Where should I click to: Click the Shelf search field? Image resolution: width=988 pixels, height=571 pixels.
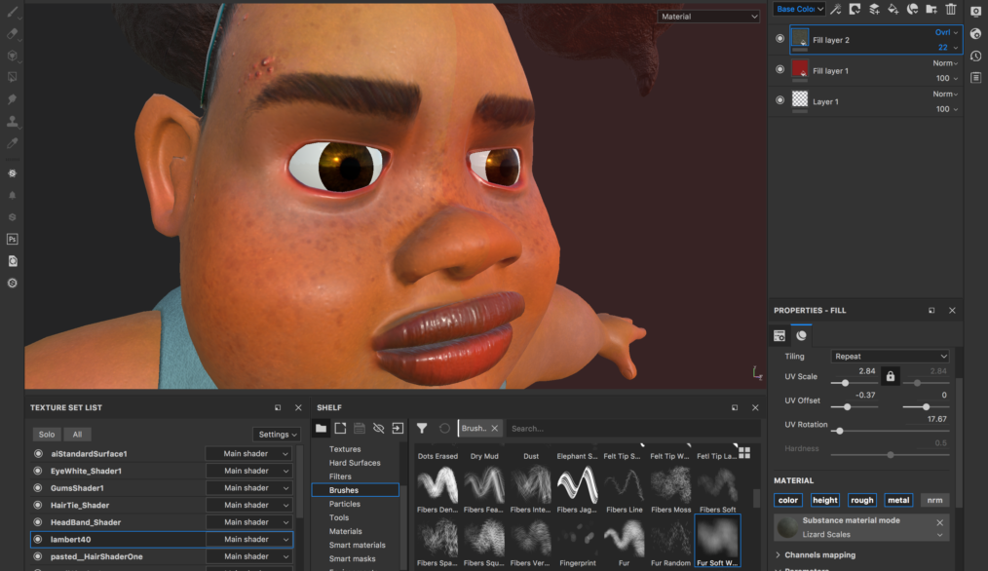[x=632, y=429]
